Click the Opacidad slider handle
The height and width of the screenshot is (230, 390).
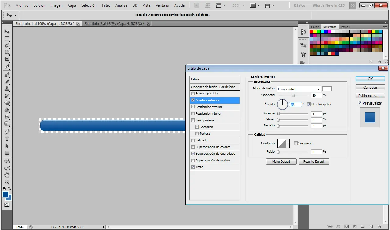coord(293,95)
